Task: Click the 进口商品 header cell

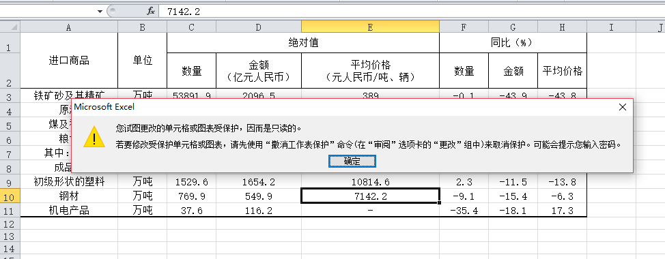Action: (69, 61)
